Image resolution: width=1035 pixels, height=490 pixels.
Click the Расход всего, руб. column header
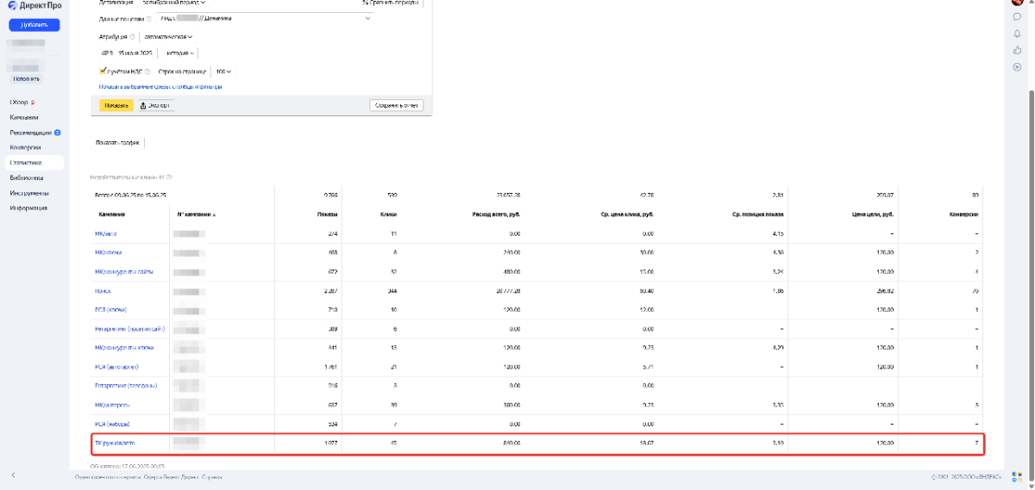pos(496,214)
